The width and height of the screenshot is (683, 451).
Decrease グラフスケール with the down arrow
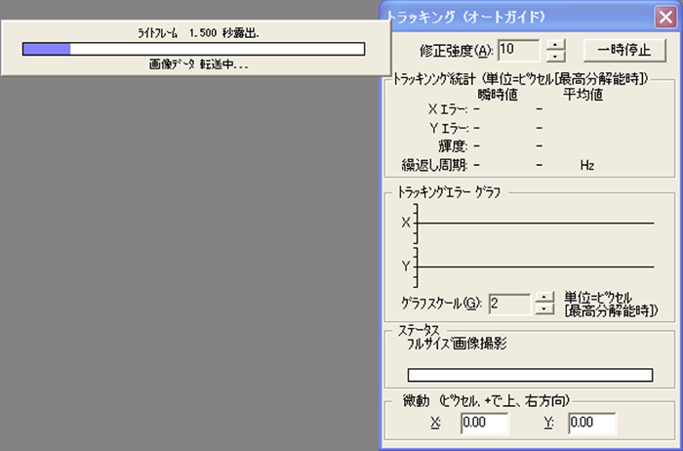pos(544,308)
